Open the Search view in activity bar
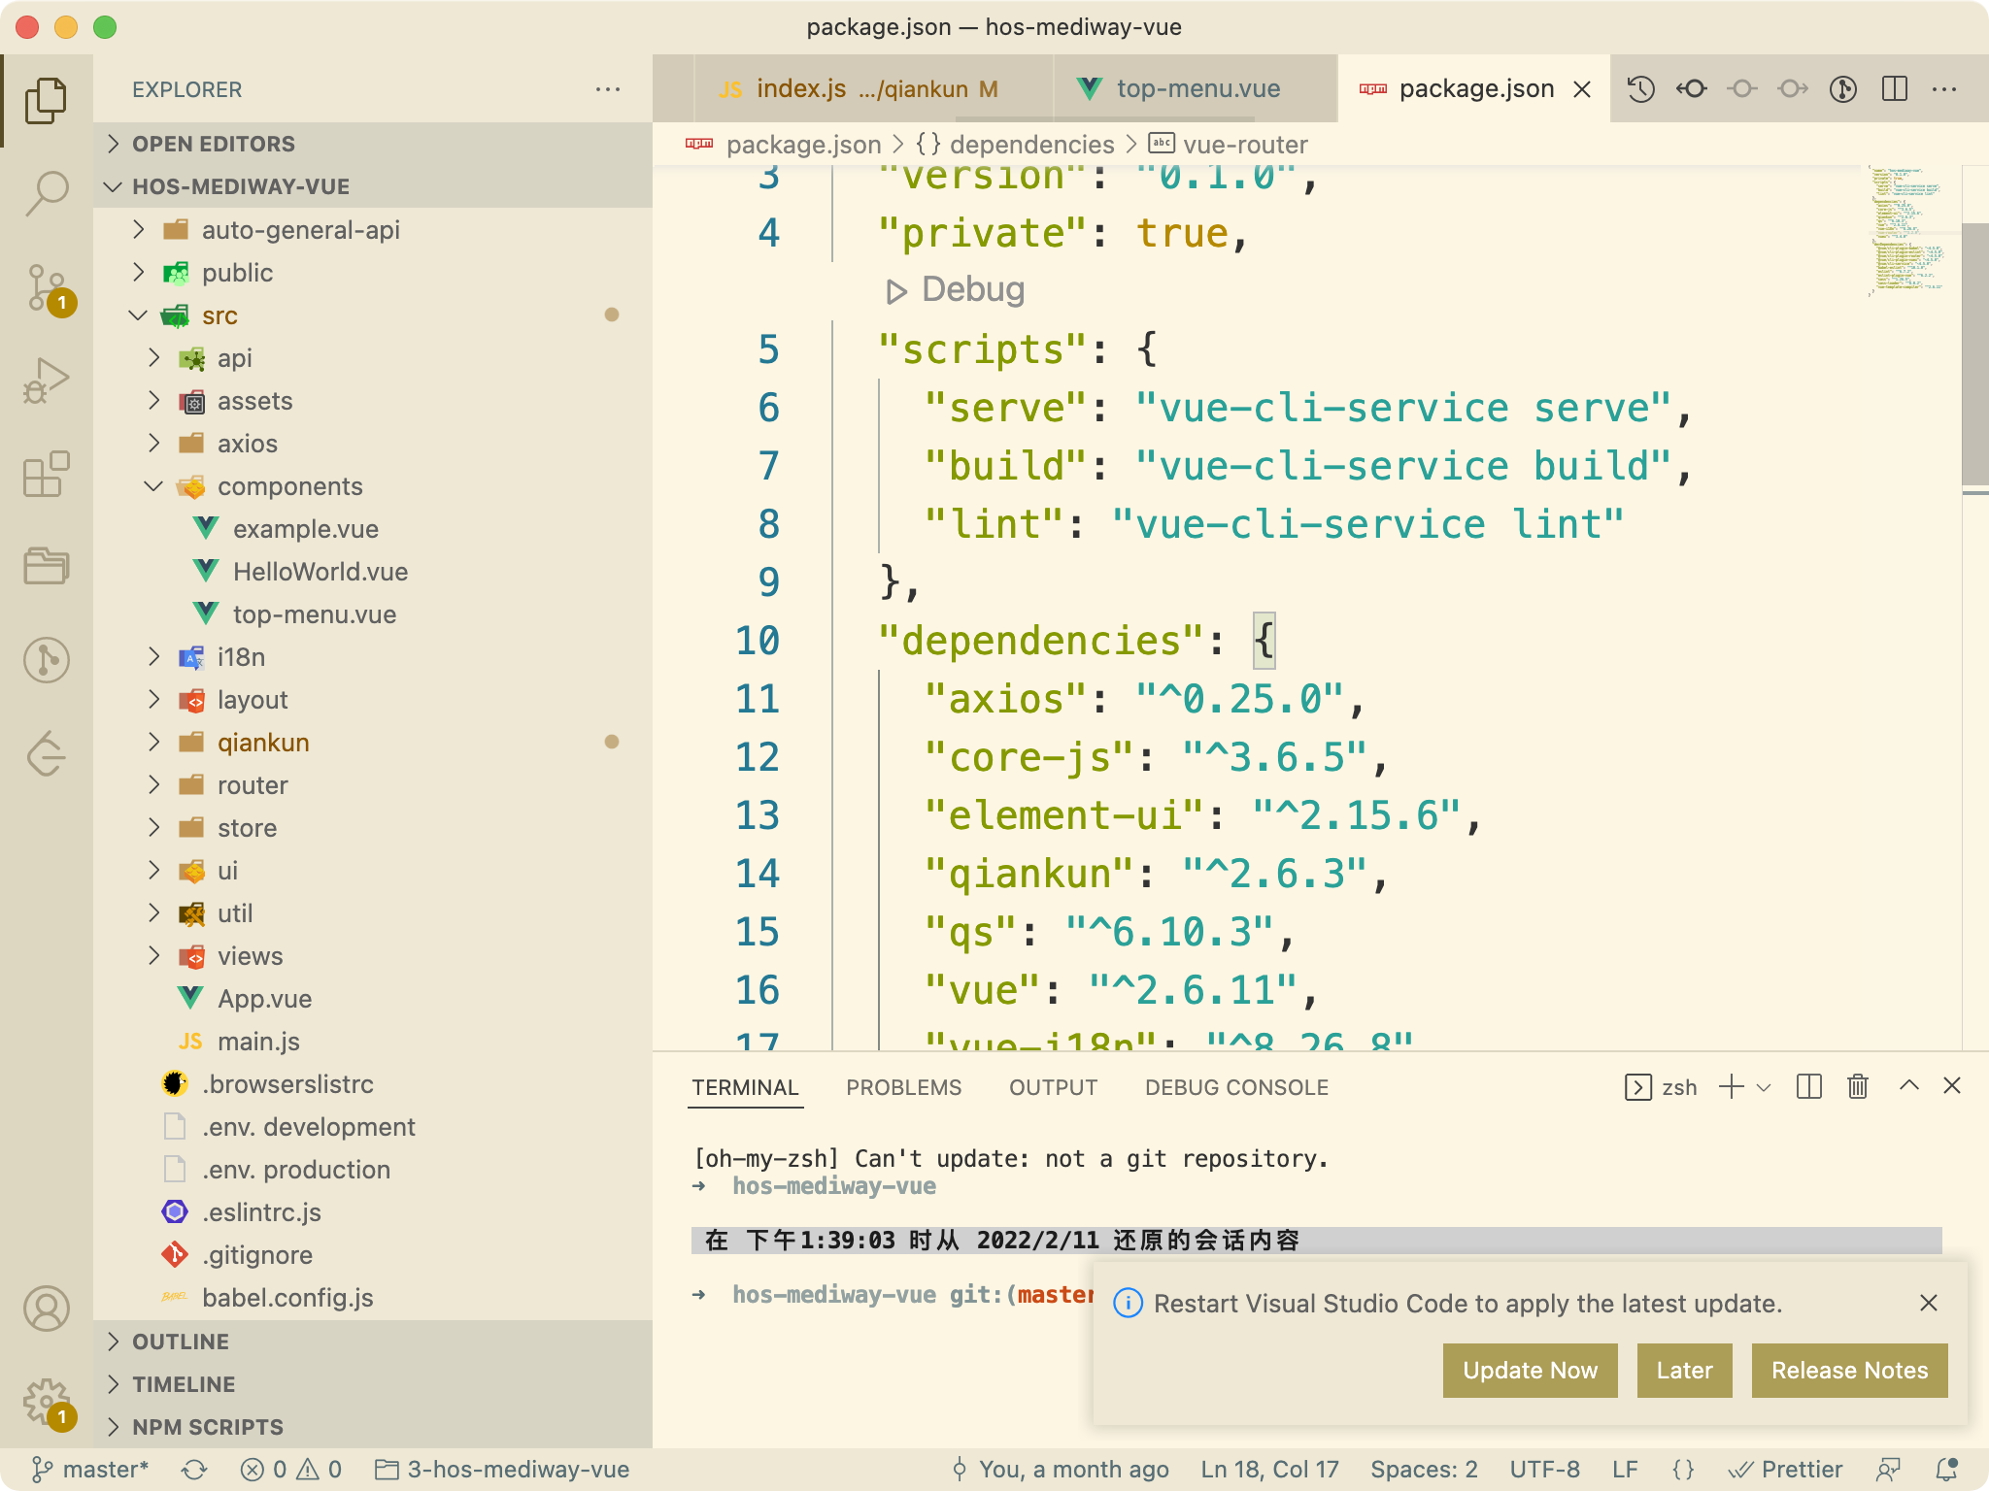Viewport: 1989px width, 1491px height. click(x=46, y=193)
